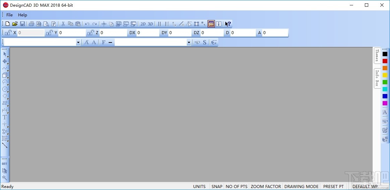Toggle the 'S' style button
390x190 pixels.
pos(205,42)
